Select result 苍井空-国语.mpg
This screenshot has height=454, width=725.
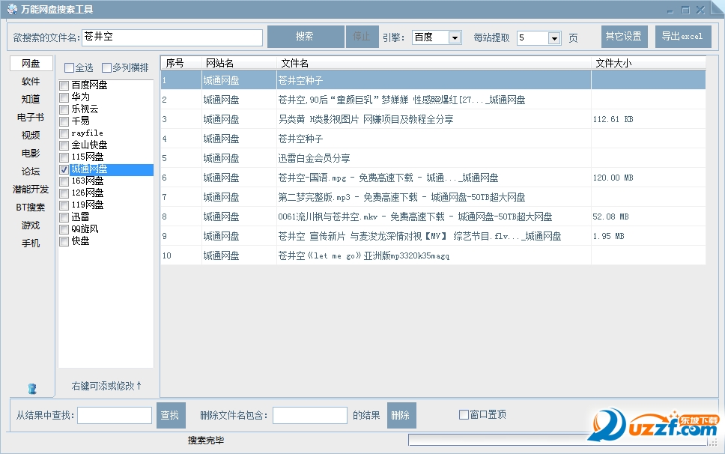[433, 177]
